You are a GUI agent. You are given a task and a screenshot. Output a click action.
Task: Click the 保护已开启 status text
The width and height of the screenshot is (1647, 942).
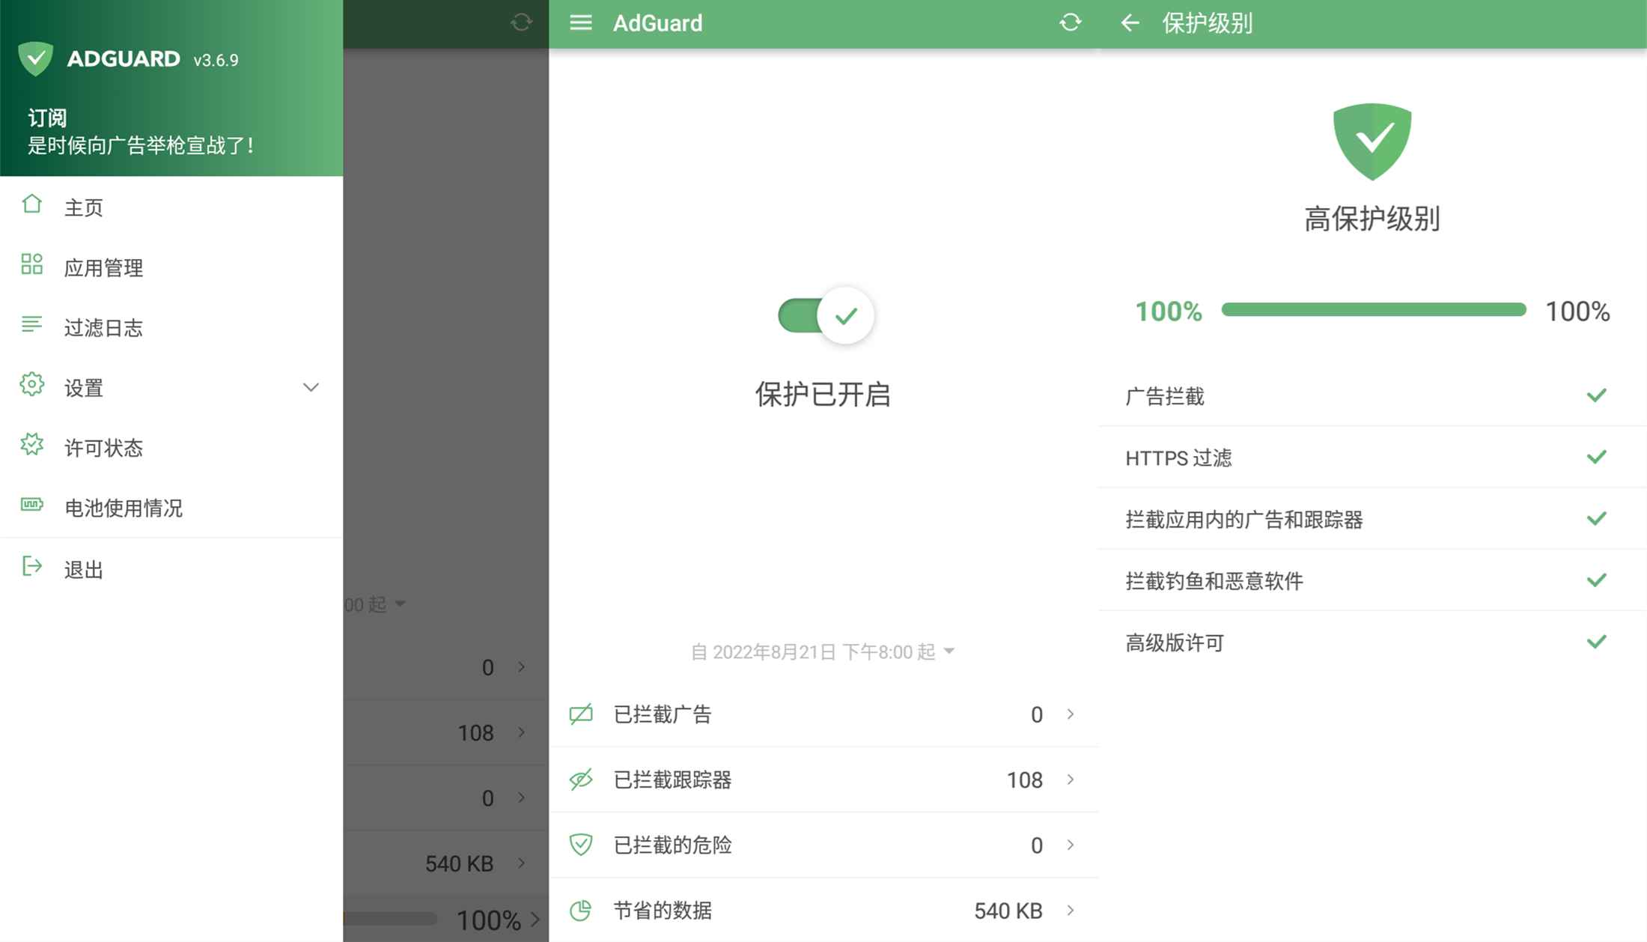click(x=823, y=394)
